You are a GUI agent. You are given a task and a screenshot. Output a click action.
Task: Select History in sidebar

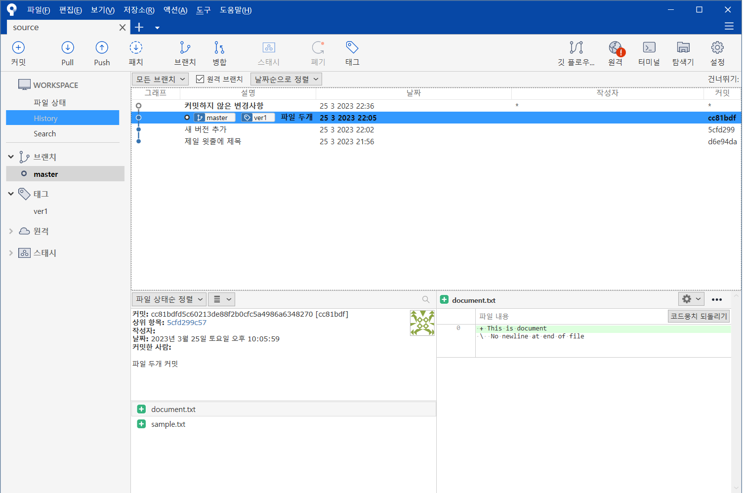(x=63, y=118)
